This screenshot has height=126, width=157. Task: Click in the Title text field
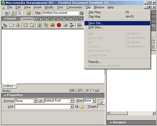coord(60,13)
